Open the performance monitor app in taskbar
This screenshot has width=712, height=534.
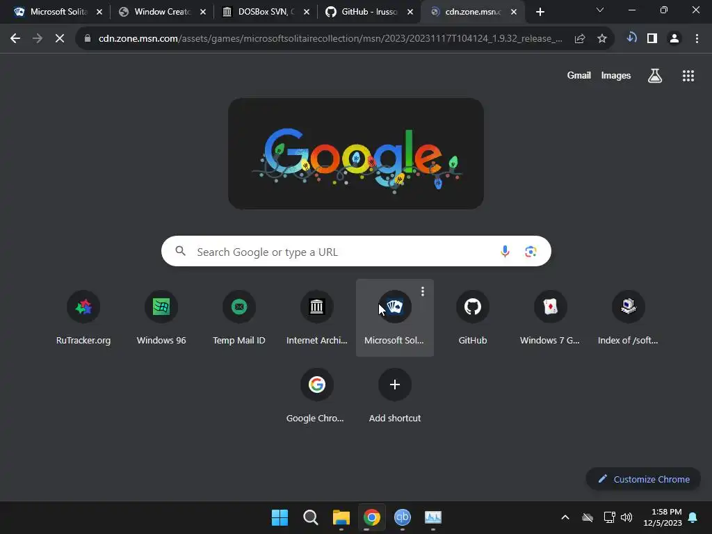432,517
